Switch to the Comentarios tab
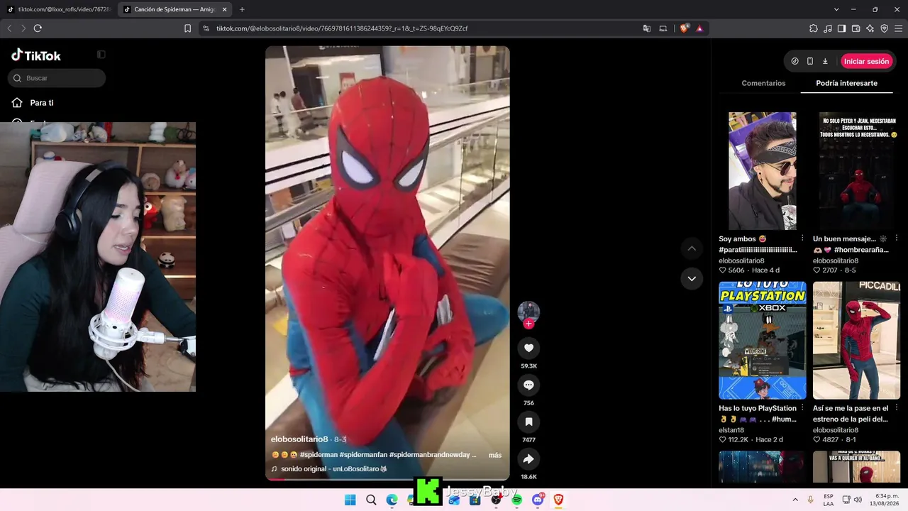The width and height of the screenshot is (908, 511). 763,83
